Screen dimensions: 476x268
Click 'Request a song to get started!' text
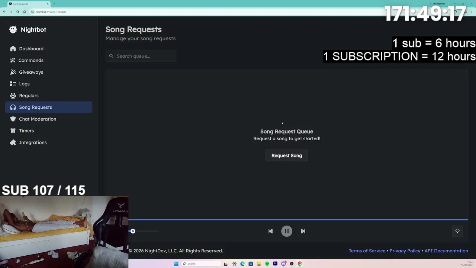point(287,138)
